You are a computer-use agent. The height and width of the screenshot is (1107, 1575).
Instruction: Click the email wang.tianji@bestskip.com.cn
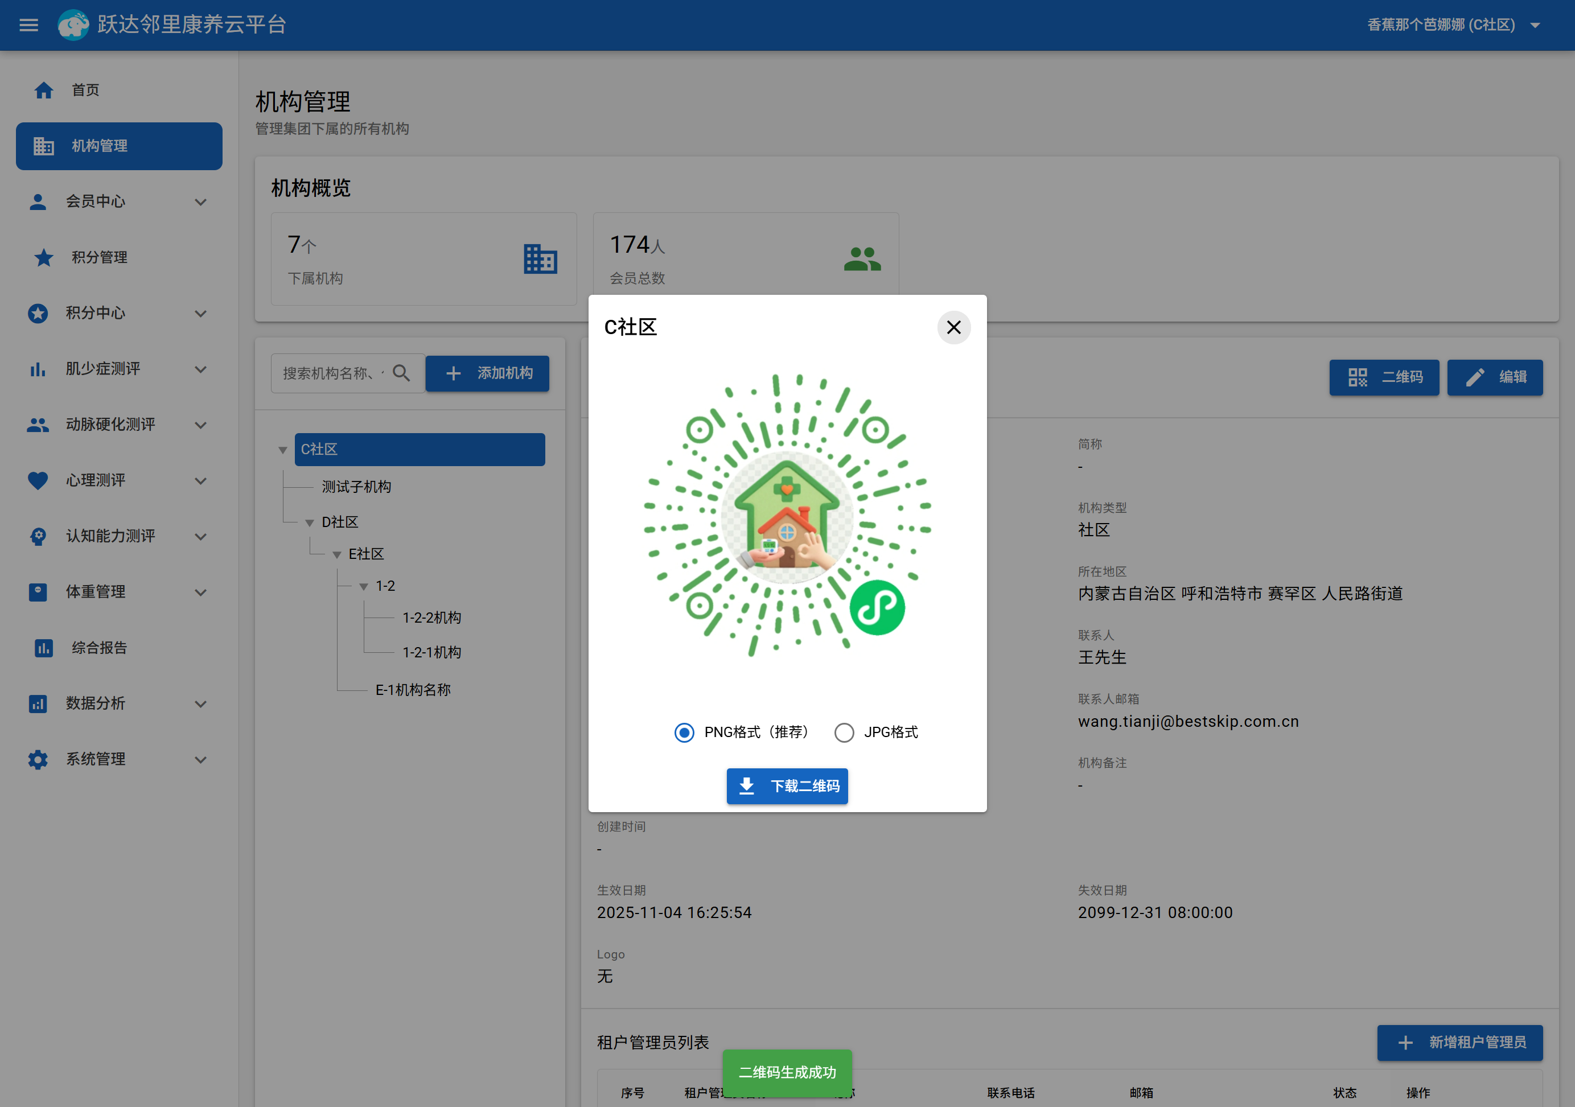(x=1189, y=722)
